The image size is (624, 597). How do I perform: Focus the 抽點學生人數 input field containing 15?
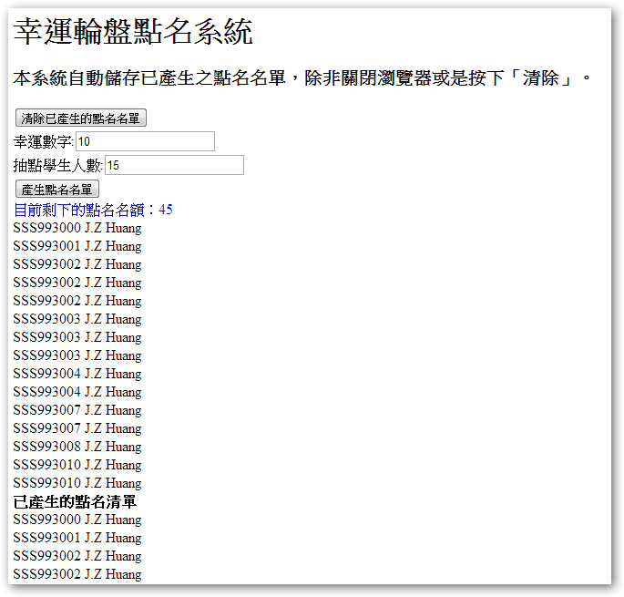pyautogui.click(x=174, y=165)
